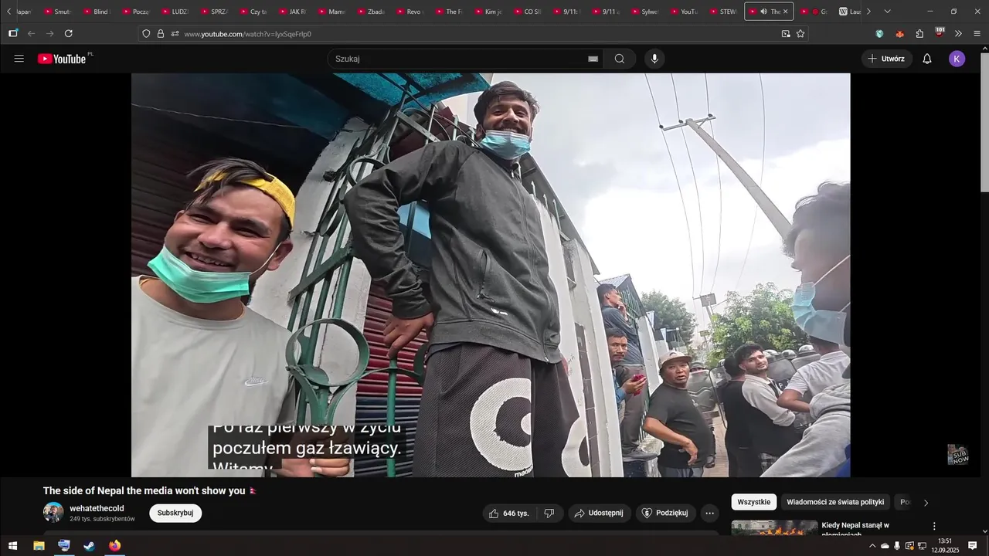Go back to previous page
The height and width of the screenshot is (556, 989).
click(x=32, y=33)
